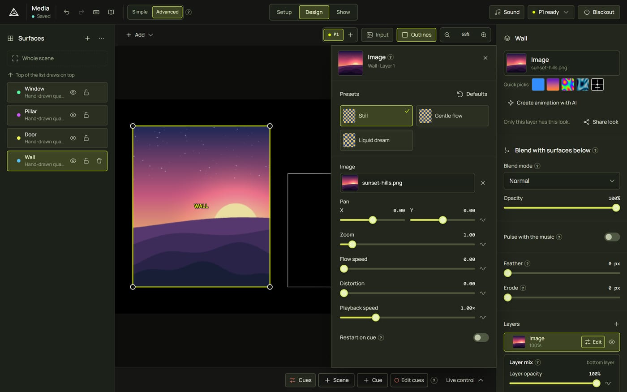627x392 pixels.
Task: Hide the Door surface
Action: [73, 138]
